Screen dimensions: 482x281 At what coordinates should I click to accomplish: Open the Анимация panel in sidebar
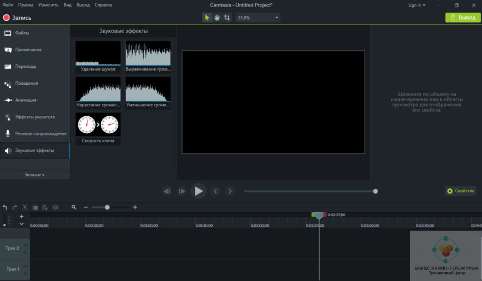(25, 100)
